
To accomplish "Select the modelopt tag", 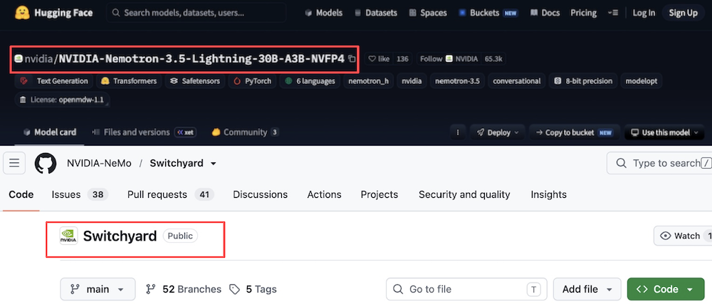I will click(x=642, y=81).
